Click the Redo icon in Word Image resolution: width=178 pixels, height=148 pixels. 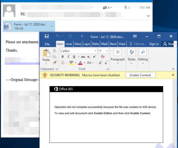[70, 36]
